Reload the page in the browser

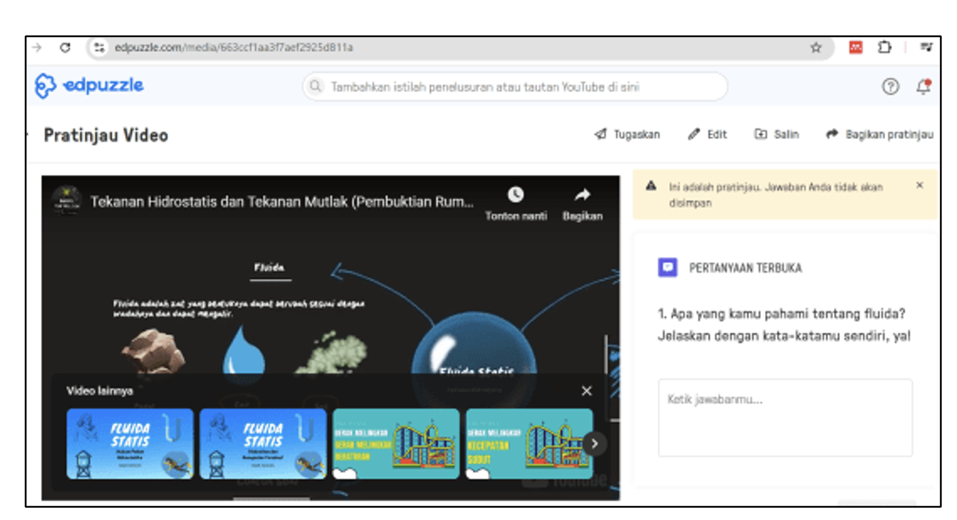[x=65, y=47]
